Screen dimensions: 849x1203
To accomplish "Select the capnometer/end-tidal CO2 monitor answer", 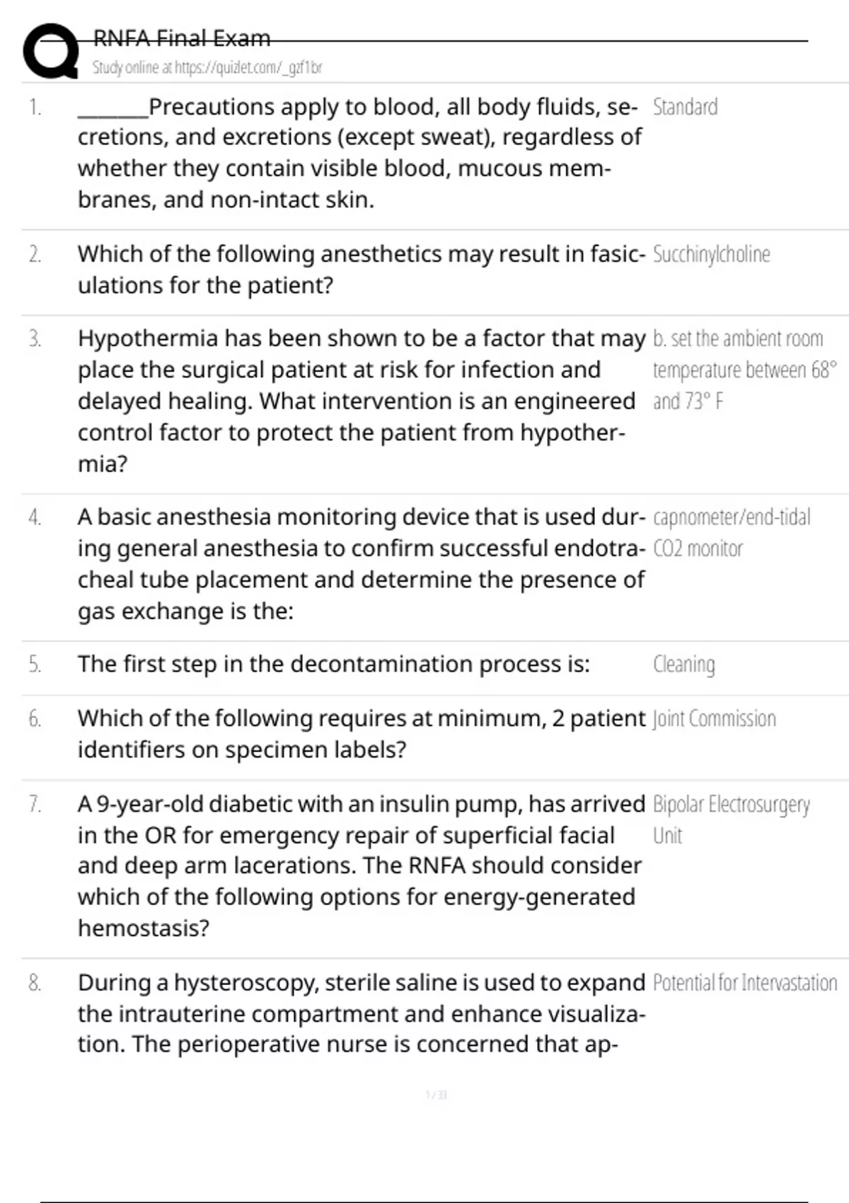I will pos(732,533).
